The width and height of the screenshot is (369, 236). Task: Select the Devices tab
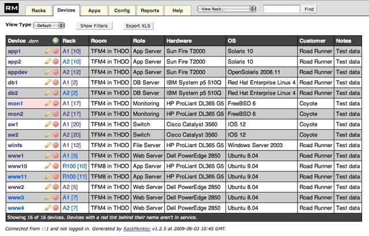pos(66,10)
